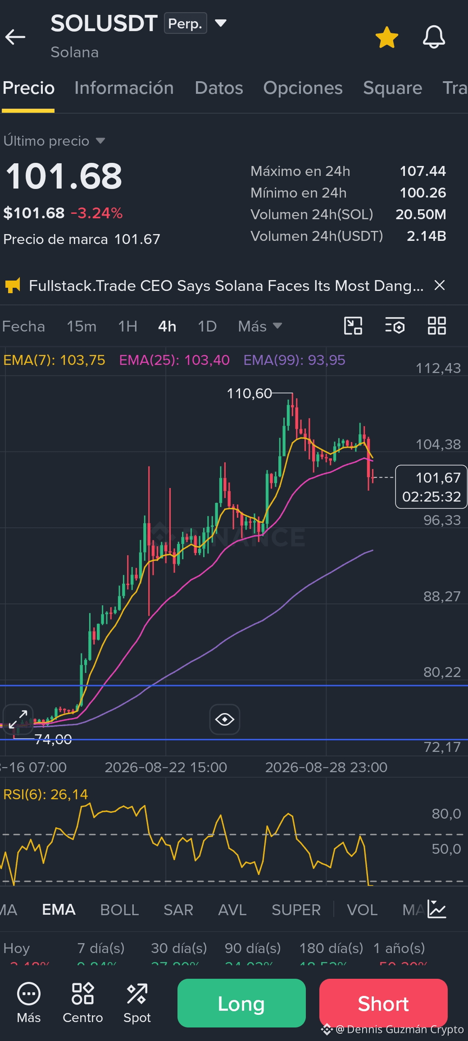468x1041 pixels.
Task: Tap the Volumen 24h(SOL) value 20.50M
Action: click(x=421, y=214)
